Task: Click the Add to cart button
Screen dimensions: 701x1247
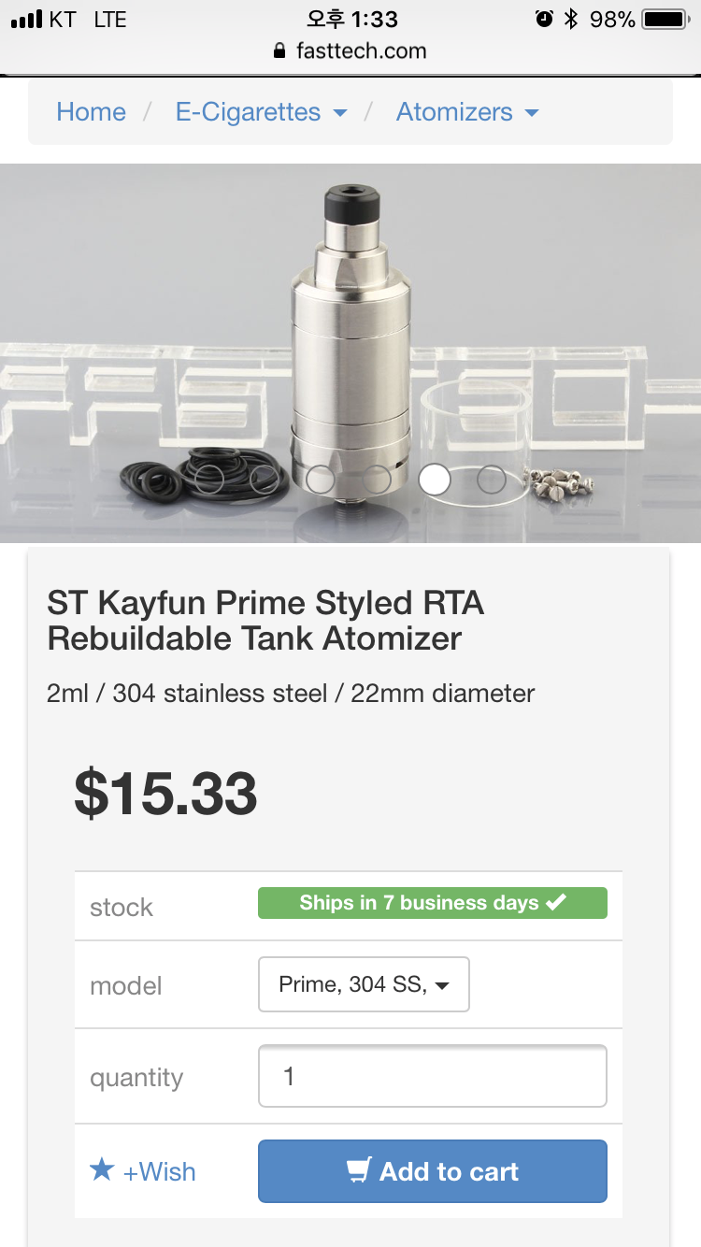Action: 432,1170
